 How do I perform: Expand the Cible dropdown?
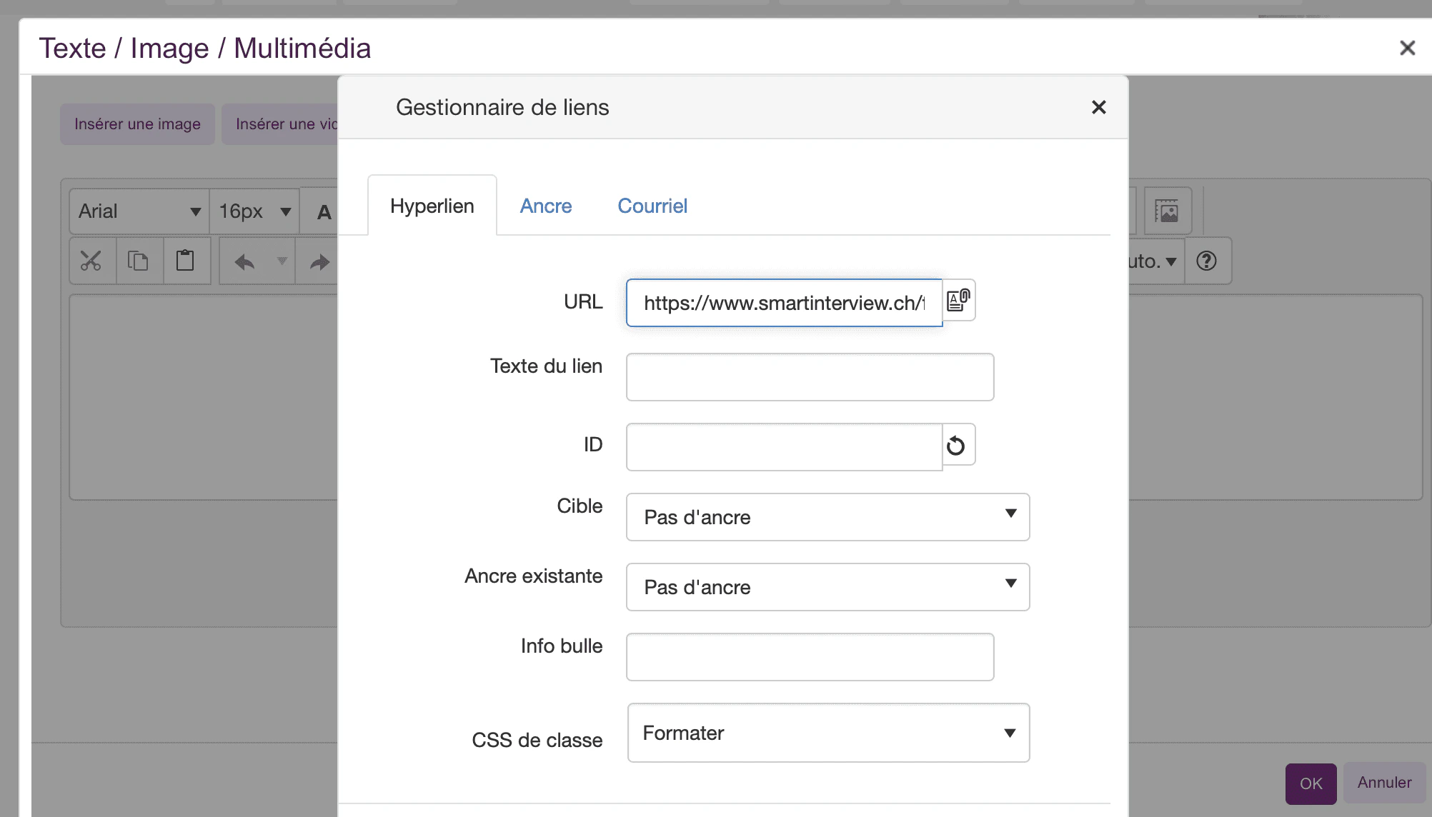pos(827,516)
